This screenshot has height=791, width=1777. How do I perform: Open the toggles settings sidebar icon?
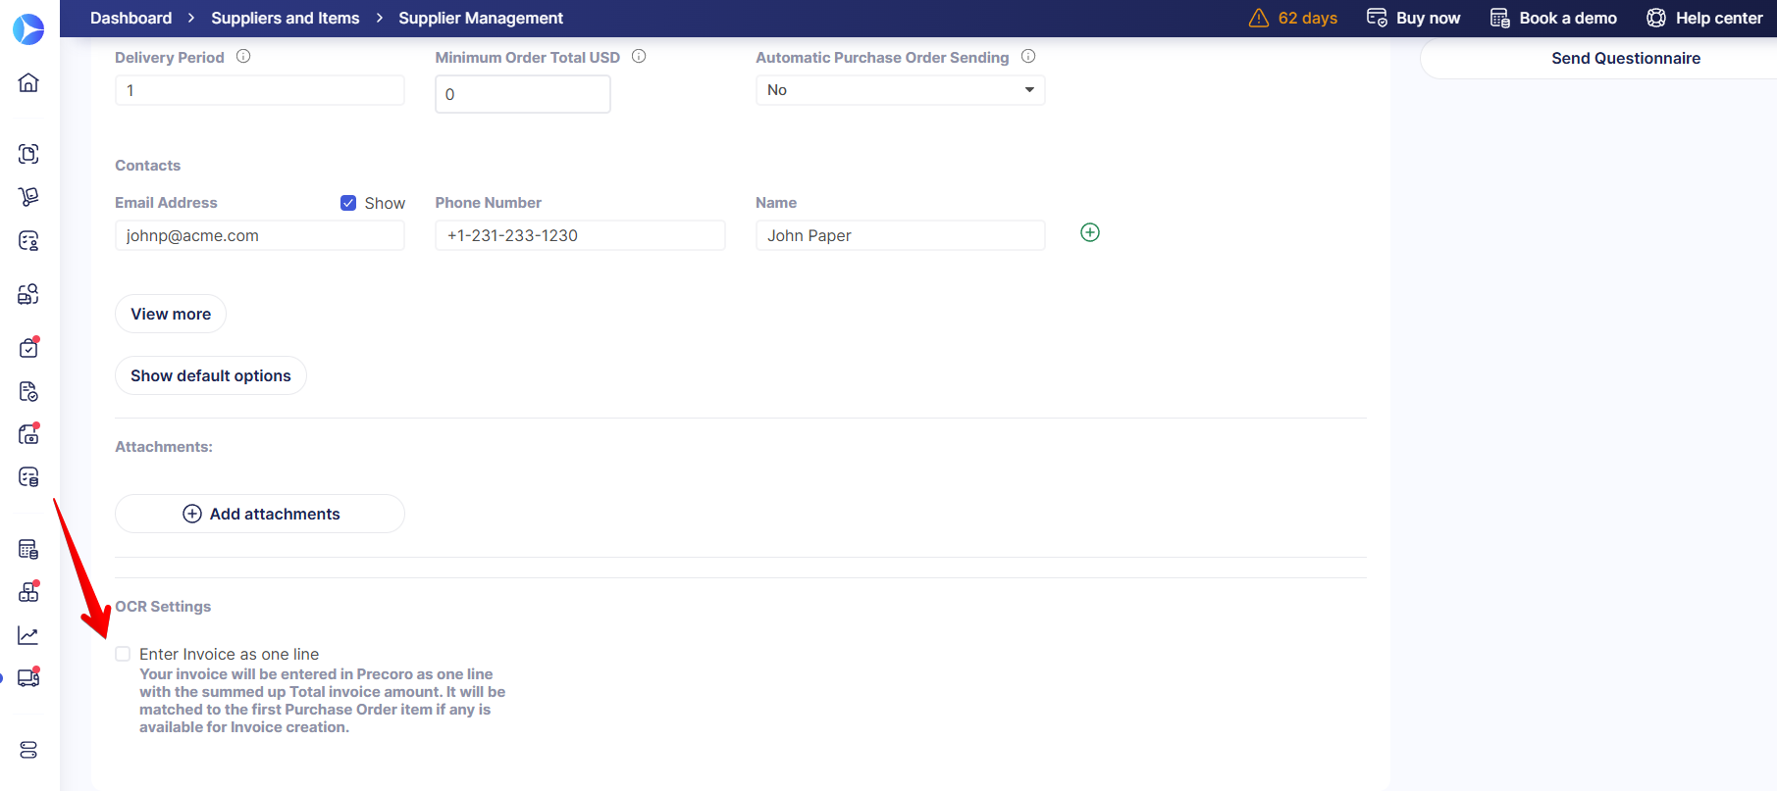point(28,750)
